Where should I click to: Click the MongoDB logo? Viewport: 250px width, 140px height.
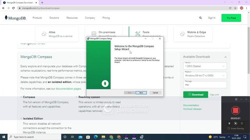pyautogui.click(x=16, y=18)
